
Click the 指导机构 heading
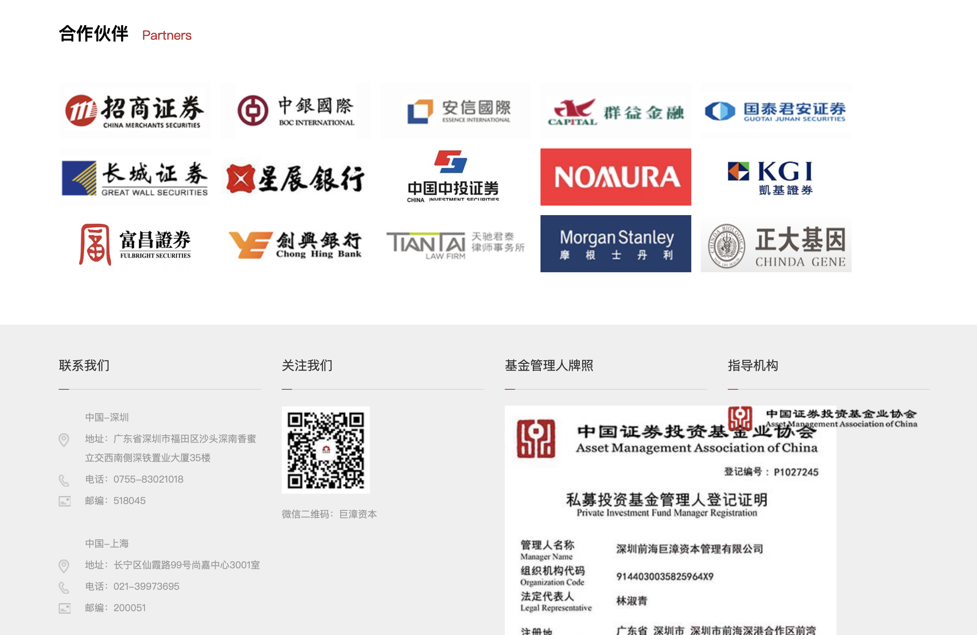(753, 365)
